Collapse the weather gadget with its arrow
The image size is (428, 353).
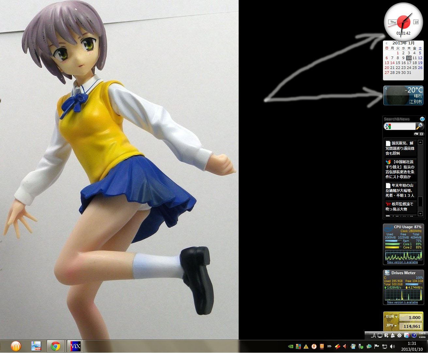(x=386, y=88)
